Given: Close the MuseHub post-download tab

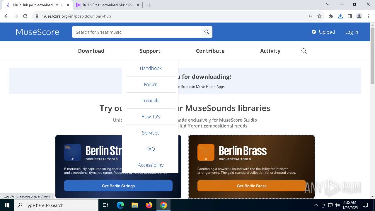Looking at the screenshot, I should click(x=68, y=5).
